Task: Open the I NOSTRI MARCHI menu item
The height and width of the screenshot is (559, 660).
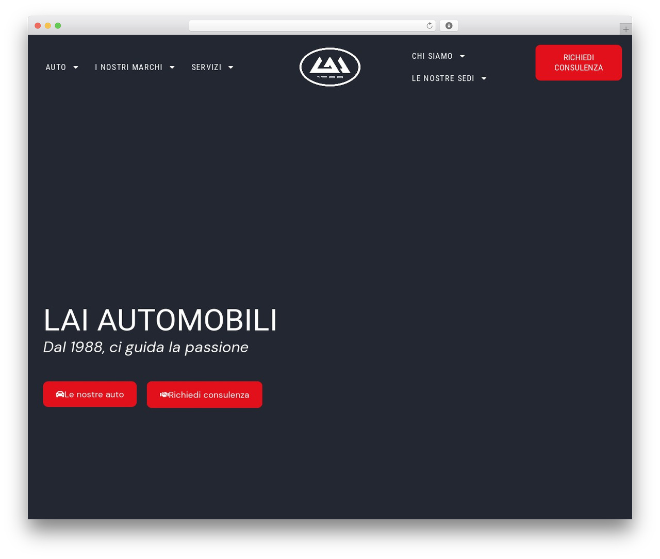Action: [129, 68]
